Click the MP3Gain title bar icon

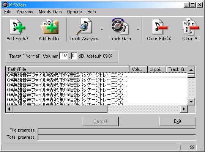tap(5, 5)
